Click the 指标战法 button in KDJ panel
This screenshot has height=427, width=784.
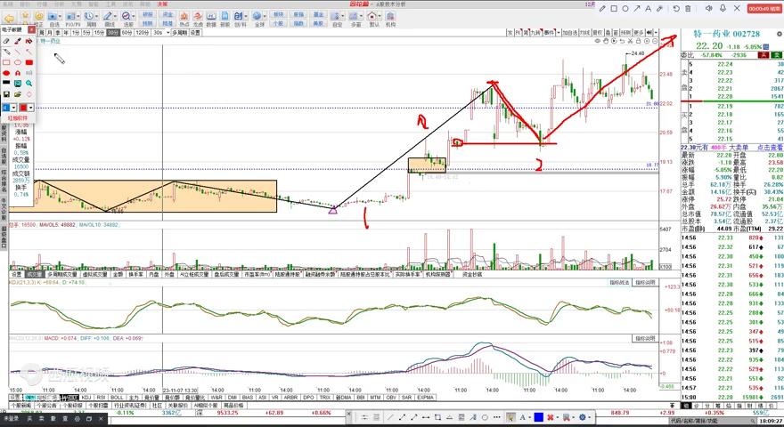coord(619,283)
